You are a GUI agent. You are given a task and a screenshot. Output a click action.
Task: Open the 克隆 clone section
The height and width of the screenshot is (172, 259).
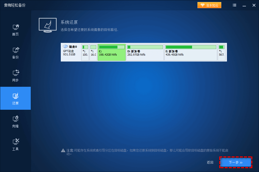[15, 121]
